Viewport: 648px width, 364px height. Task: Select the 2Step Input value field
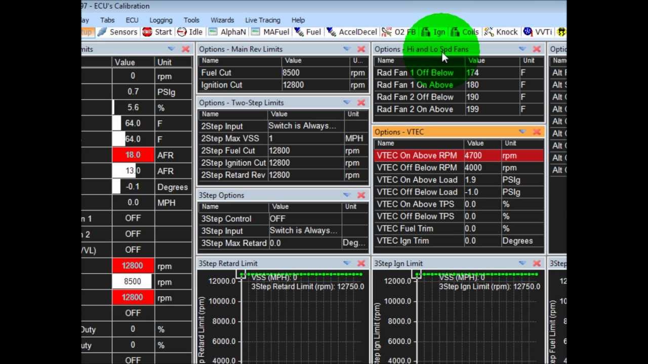(x=305, y=126)
